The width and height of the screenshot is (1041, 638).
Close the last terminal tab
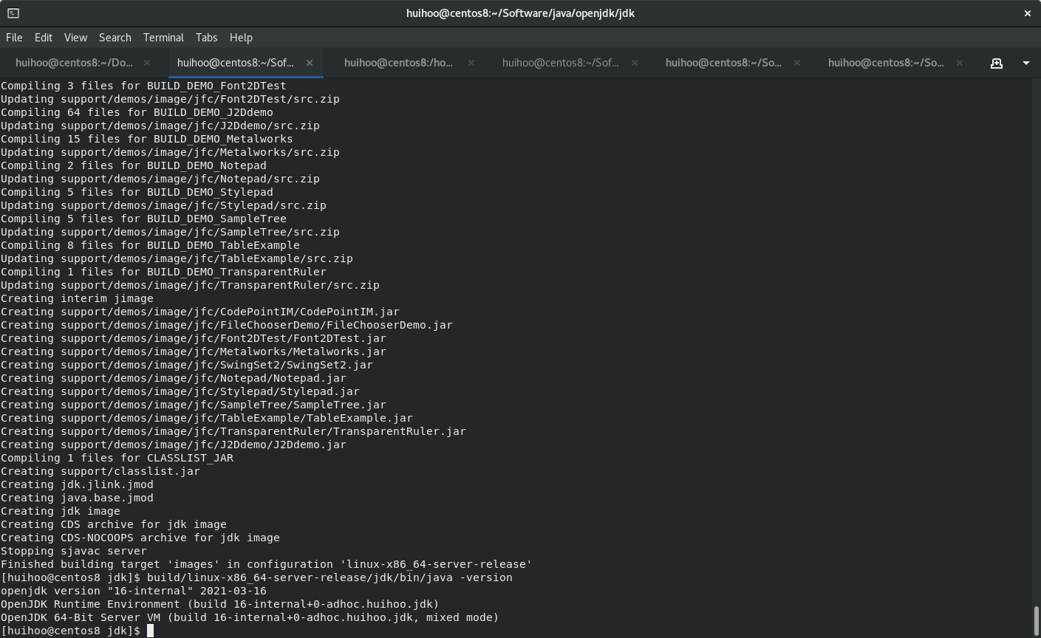point(960,63)
